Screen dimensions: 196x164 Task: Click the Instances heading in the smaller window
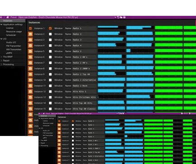pyautogui.click(x=62, y=117)
